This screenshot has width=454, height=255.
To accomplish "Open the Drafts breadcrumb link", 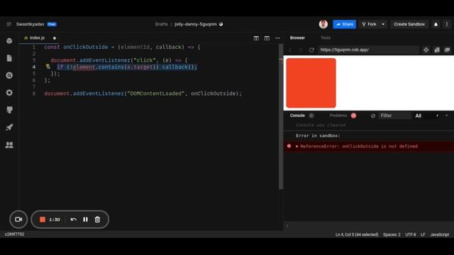I will 161,24.
